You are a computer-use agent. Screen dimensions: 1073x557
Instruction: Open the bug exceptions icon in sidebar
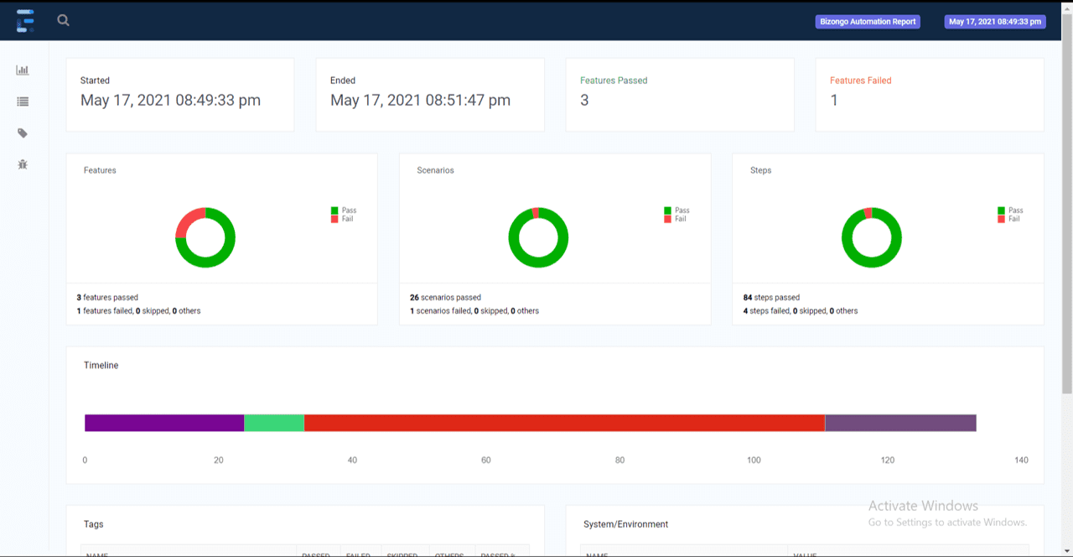[23, 164]
